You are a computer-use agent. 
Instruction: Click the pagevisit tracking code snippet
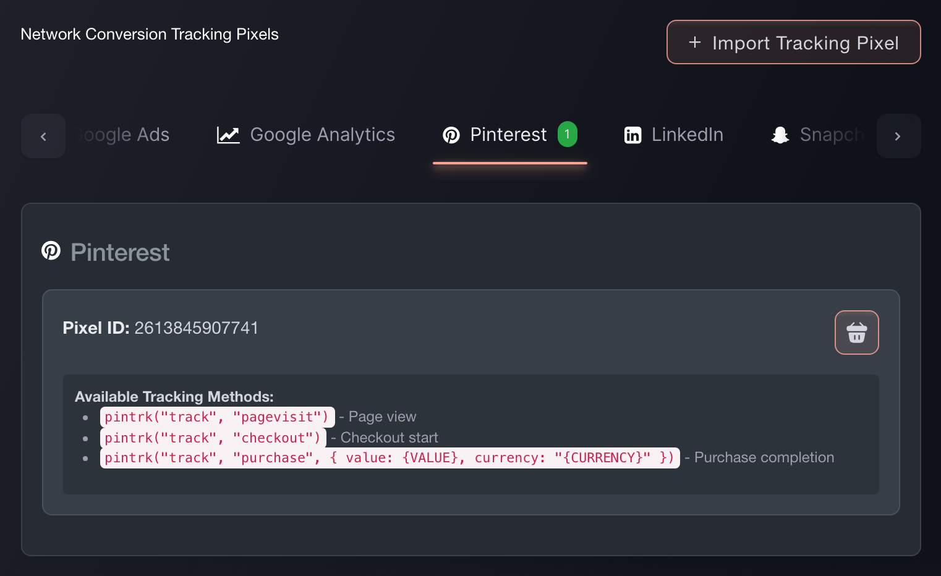click(217, 417)
